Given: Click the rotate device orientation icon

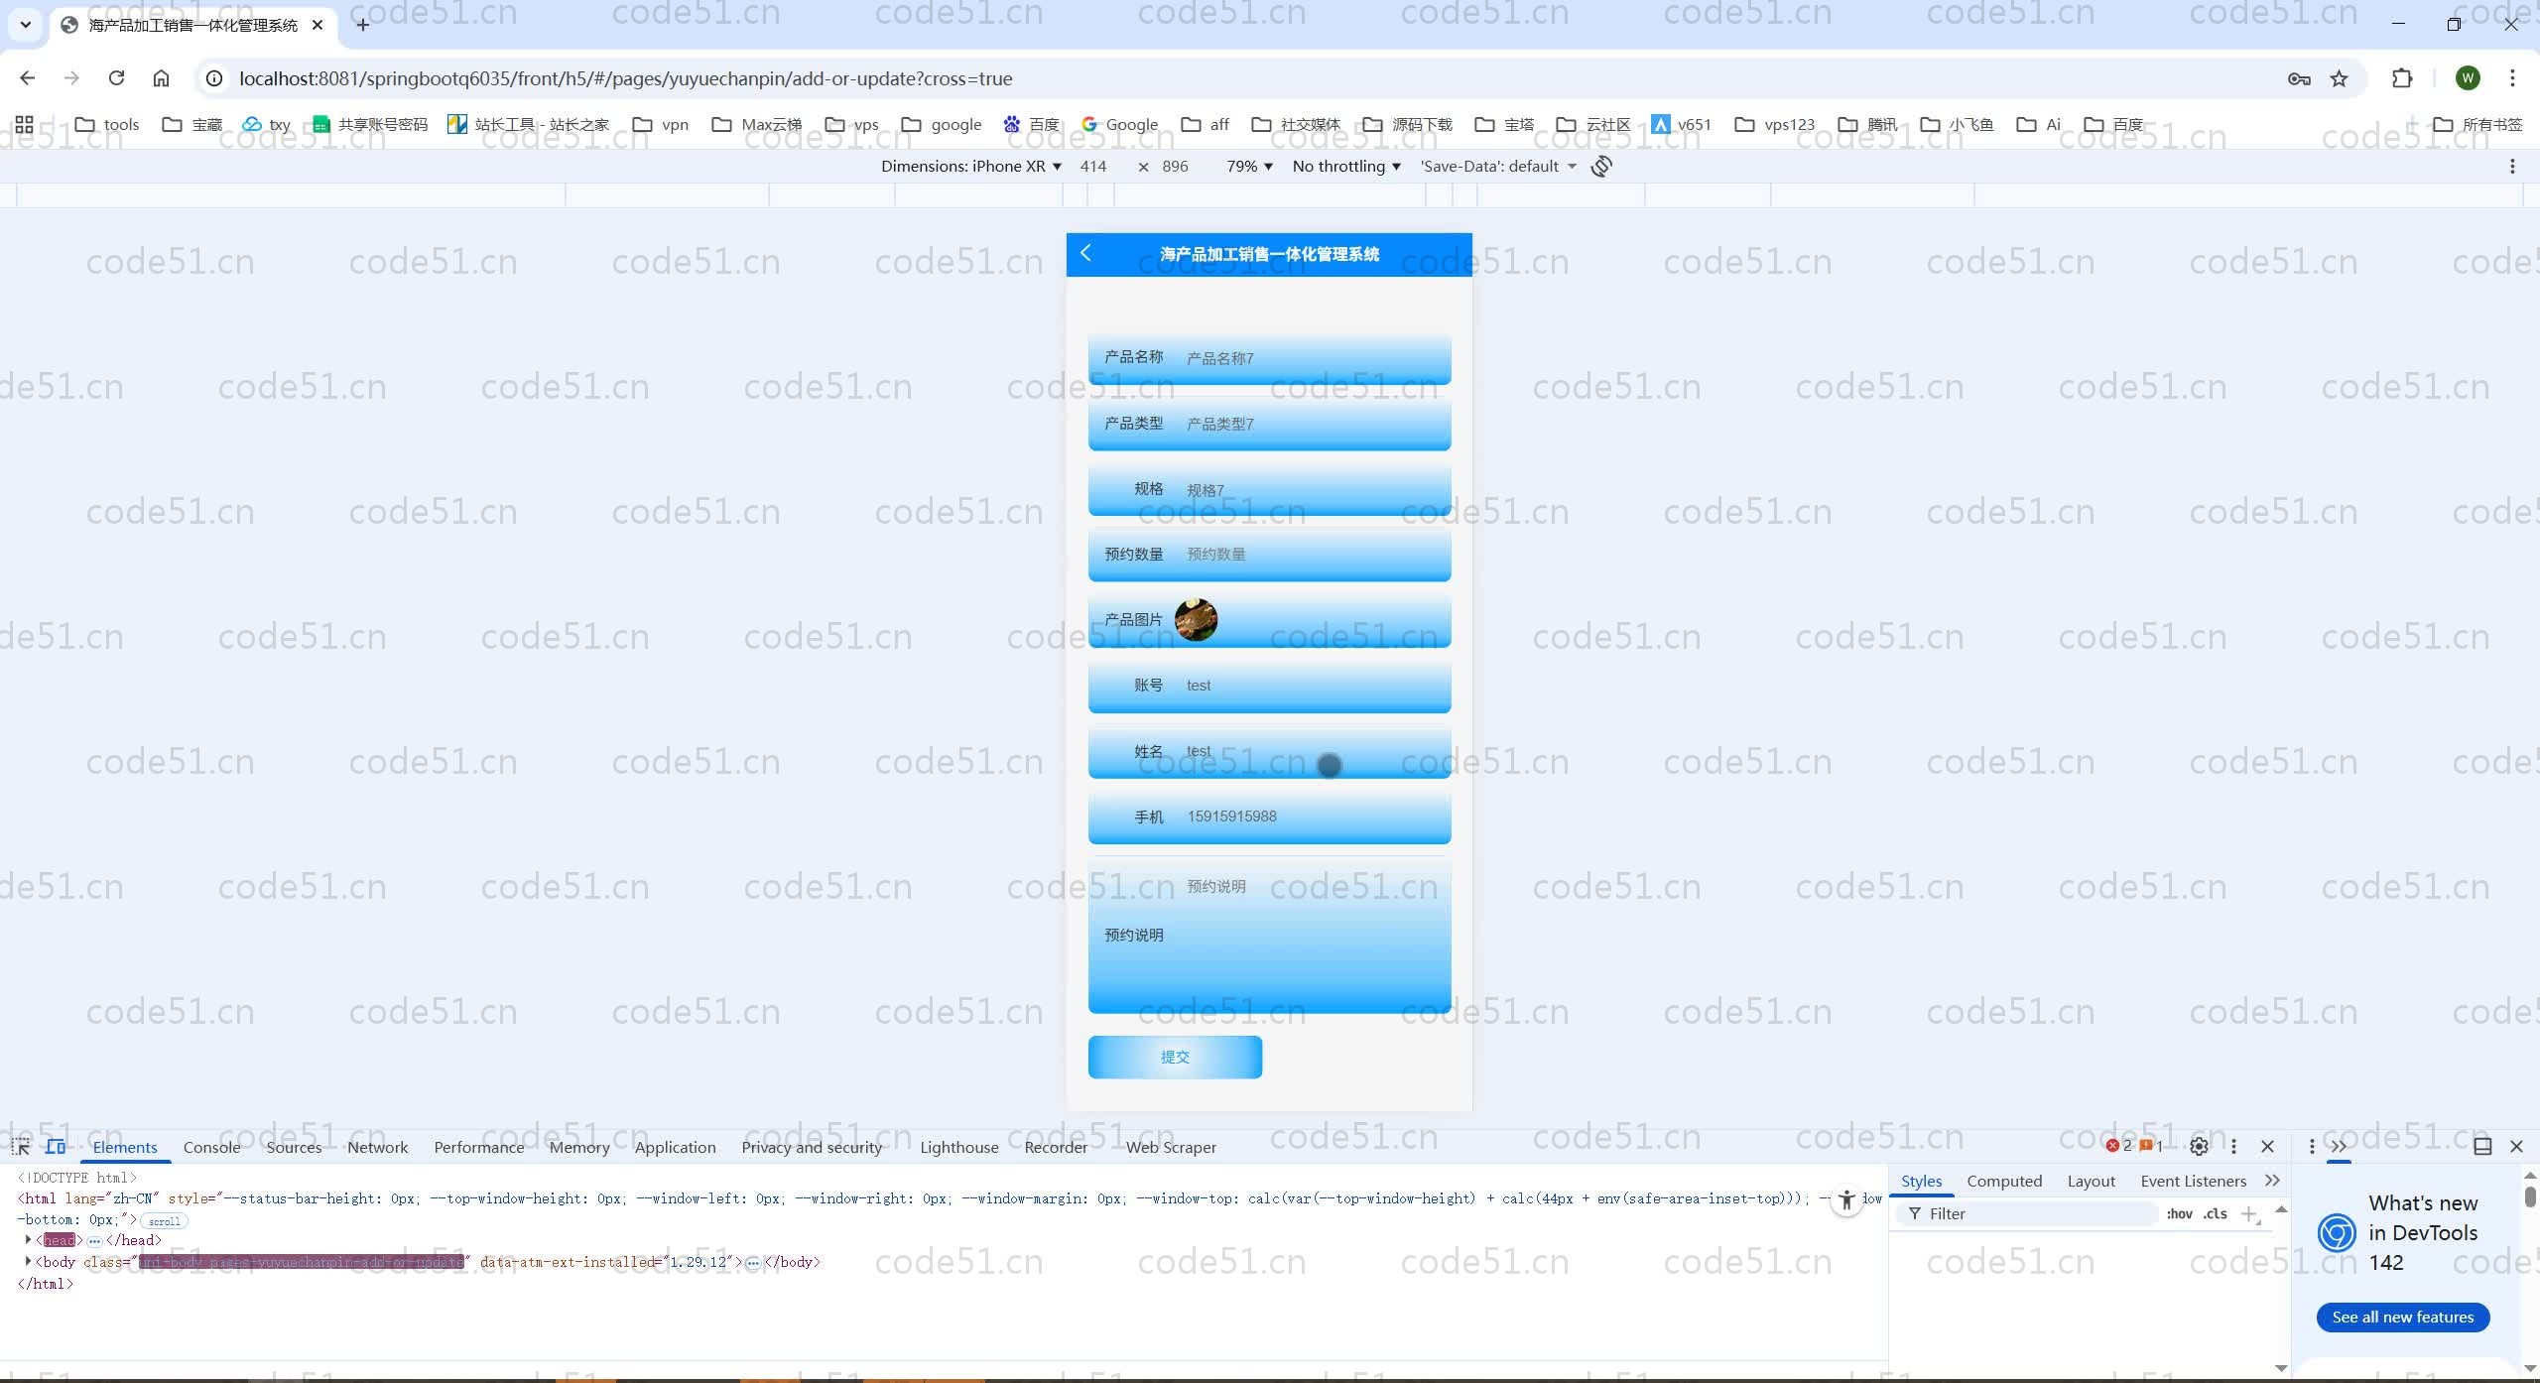Looking at the screenshot, I should click(x=1601, y=167).
